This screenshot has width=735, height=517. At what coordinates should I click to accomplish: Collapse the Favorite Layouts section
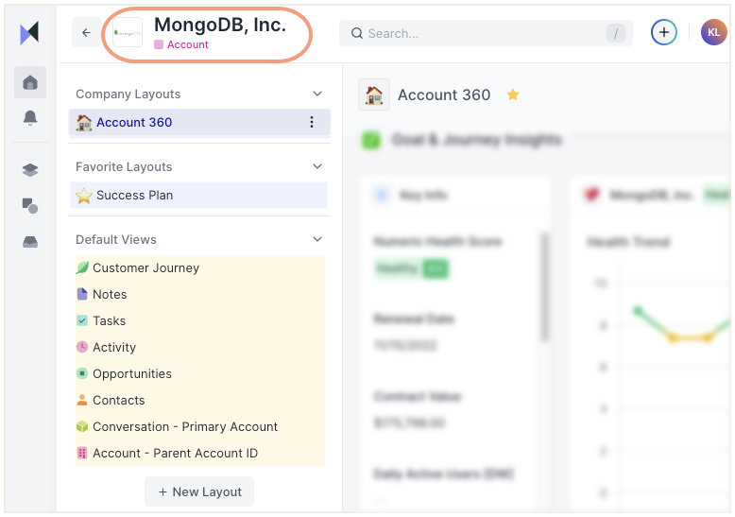[x=317, y=166]
